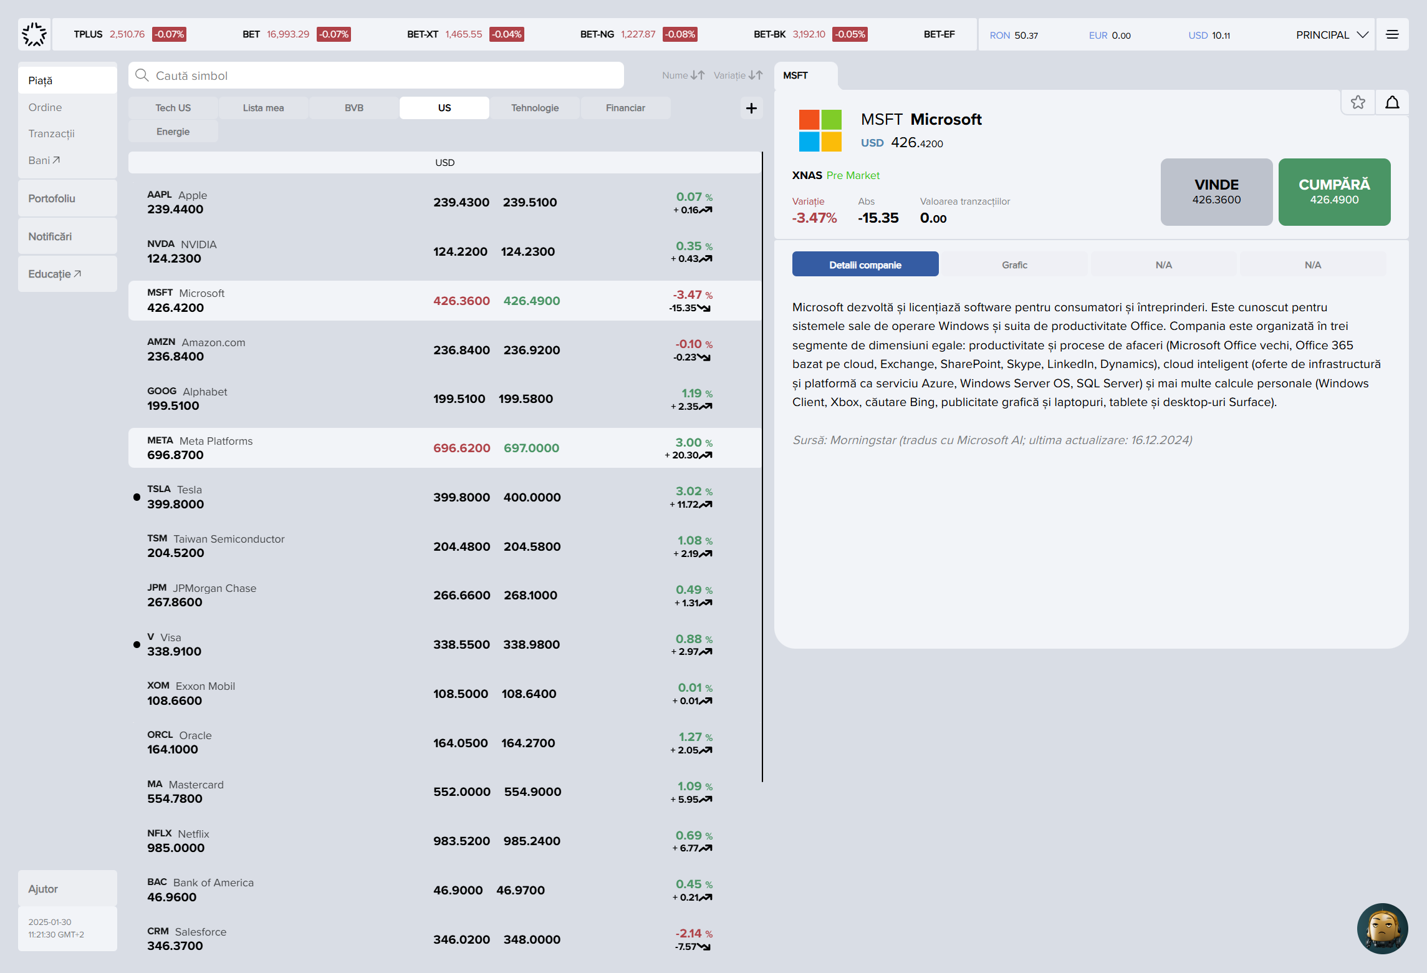
Task: Open the BVB list tab
Action: 353,108
